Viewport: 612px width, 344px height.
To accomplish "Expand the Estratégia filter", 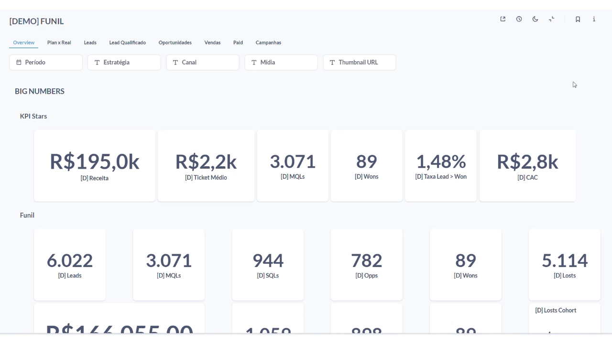I will [x=124, y=63].
